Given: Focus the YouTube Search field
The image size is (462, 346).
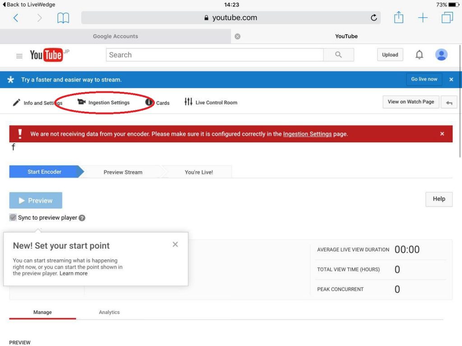Looking at the screenshot, I should (215, 55).
